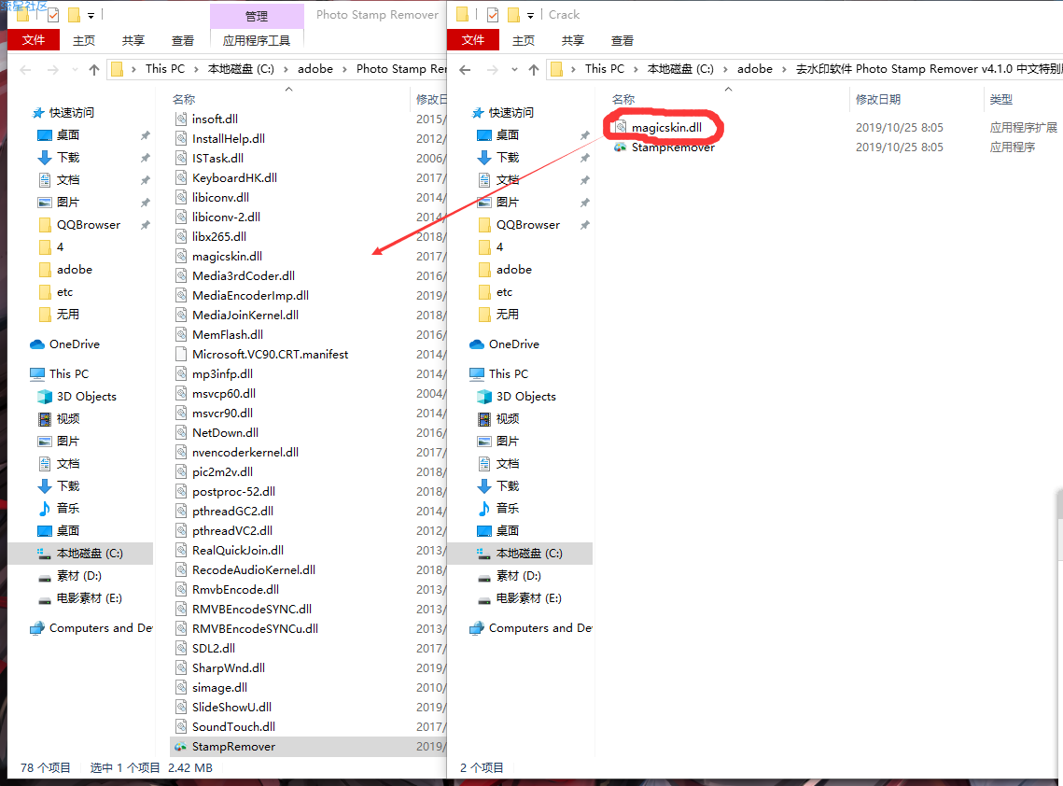Open 3D Objects in Crack navigation pane
This screenshot has width=1063, height=786.
(525, 396)
